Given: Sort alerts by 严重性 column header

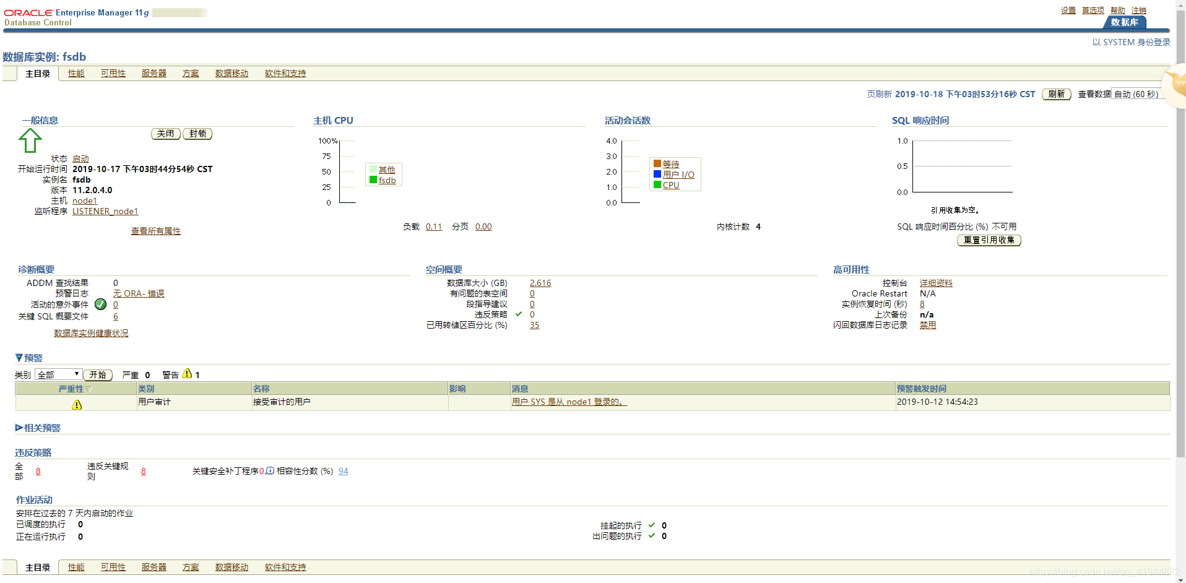Looking at the screenshot, I should (75, 389).
